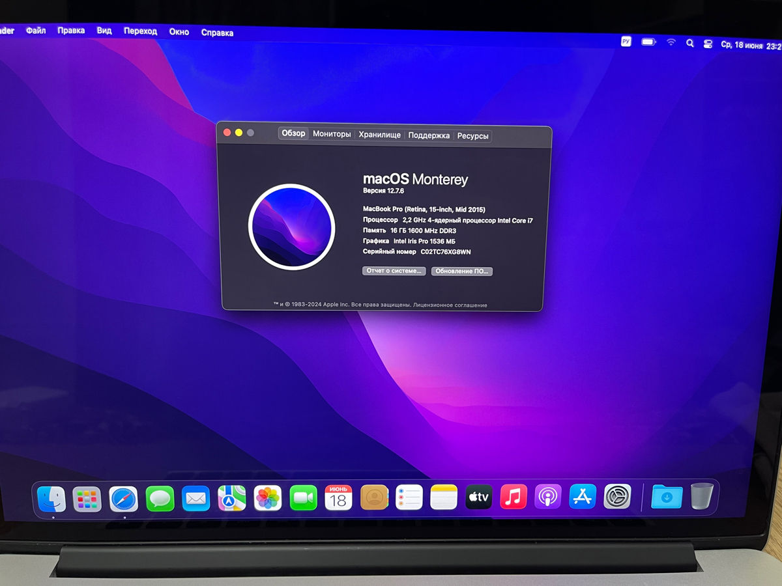
Task: Open the Лицензионное соглашение link
Action: pos(450,305)
